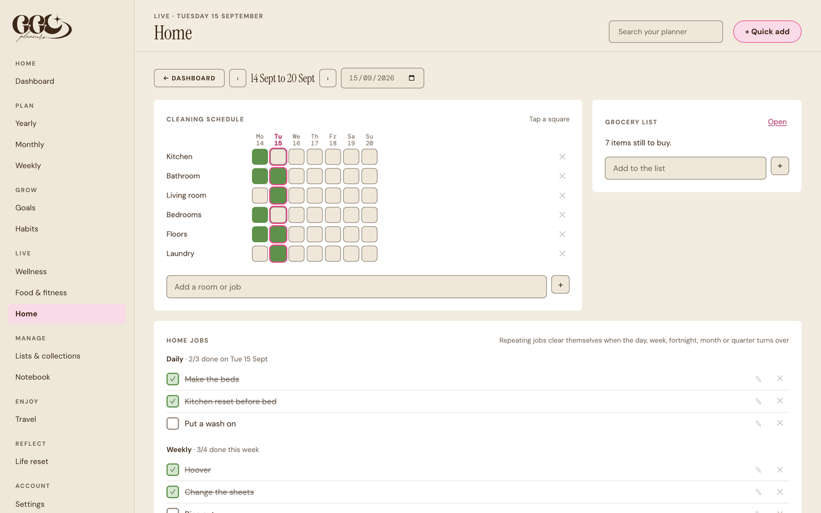This screenshot has width=821, height=513.
Task: Mark Kitchen cleaned on Tuesday 15
Action: tap(278, 157)
